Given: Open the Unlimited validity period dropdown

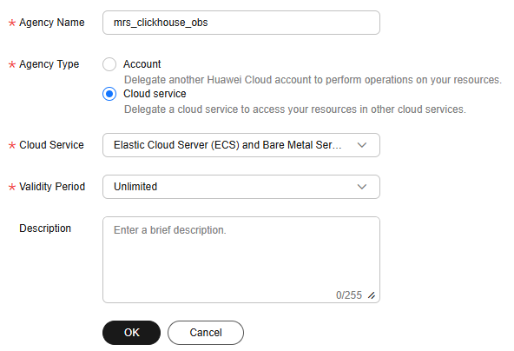Looking at the screenshot, I should click(x=241, y=187).
